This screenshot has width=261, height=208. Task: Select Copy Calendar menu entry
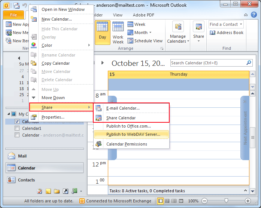61,63
